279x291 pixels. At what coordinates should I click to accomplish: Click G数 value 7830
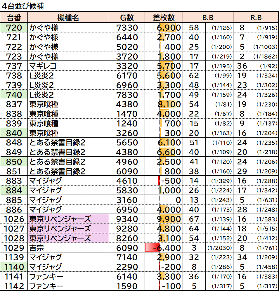127,95
